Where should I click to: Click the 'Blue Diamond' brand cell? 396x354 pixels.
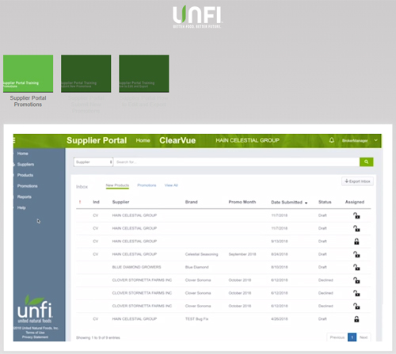pyautogui.click(x=196, y=267)
